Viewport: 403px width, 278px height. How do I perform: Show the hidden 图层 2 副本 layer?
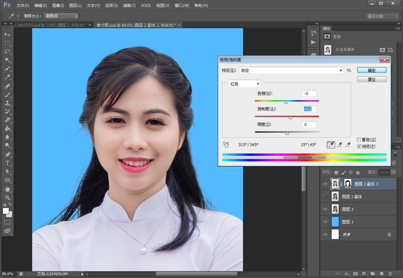coord(325,197)
